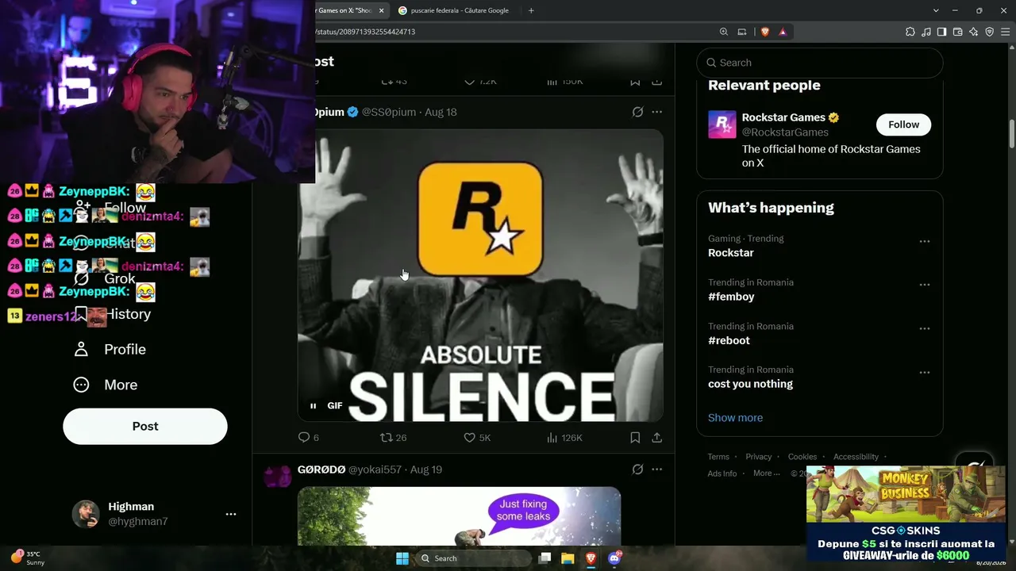Open the @SS0pium handle link
The width and height of the screenshot is (1016, 571).
389,112
